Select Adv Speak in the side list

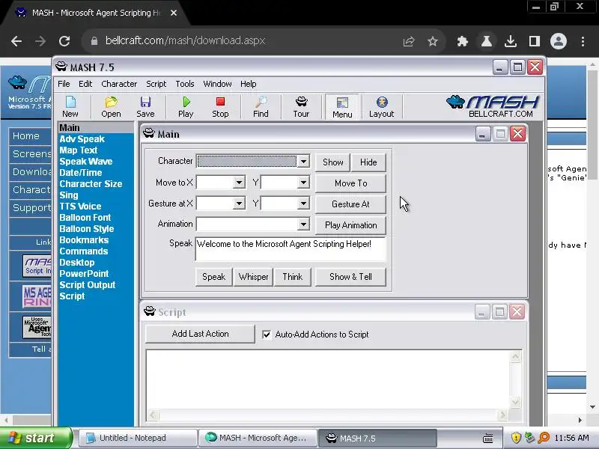tap(82, 139)
